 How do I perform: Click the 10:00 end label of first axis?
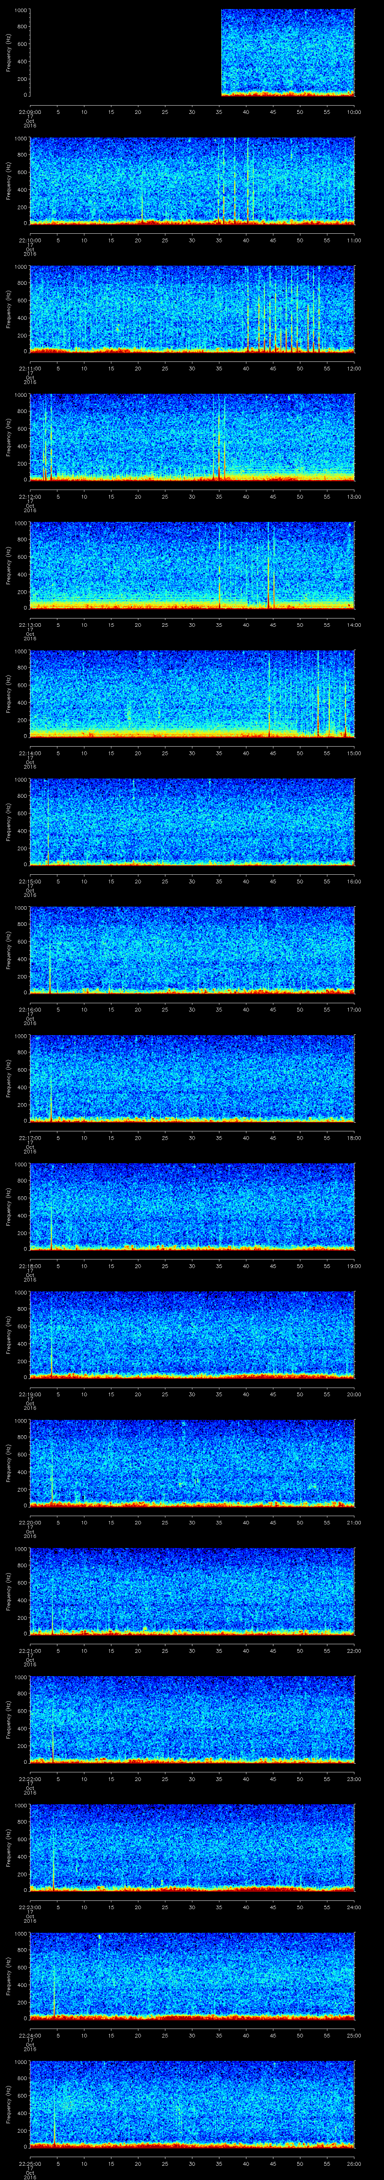tap(353, 112)
